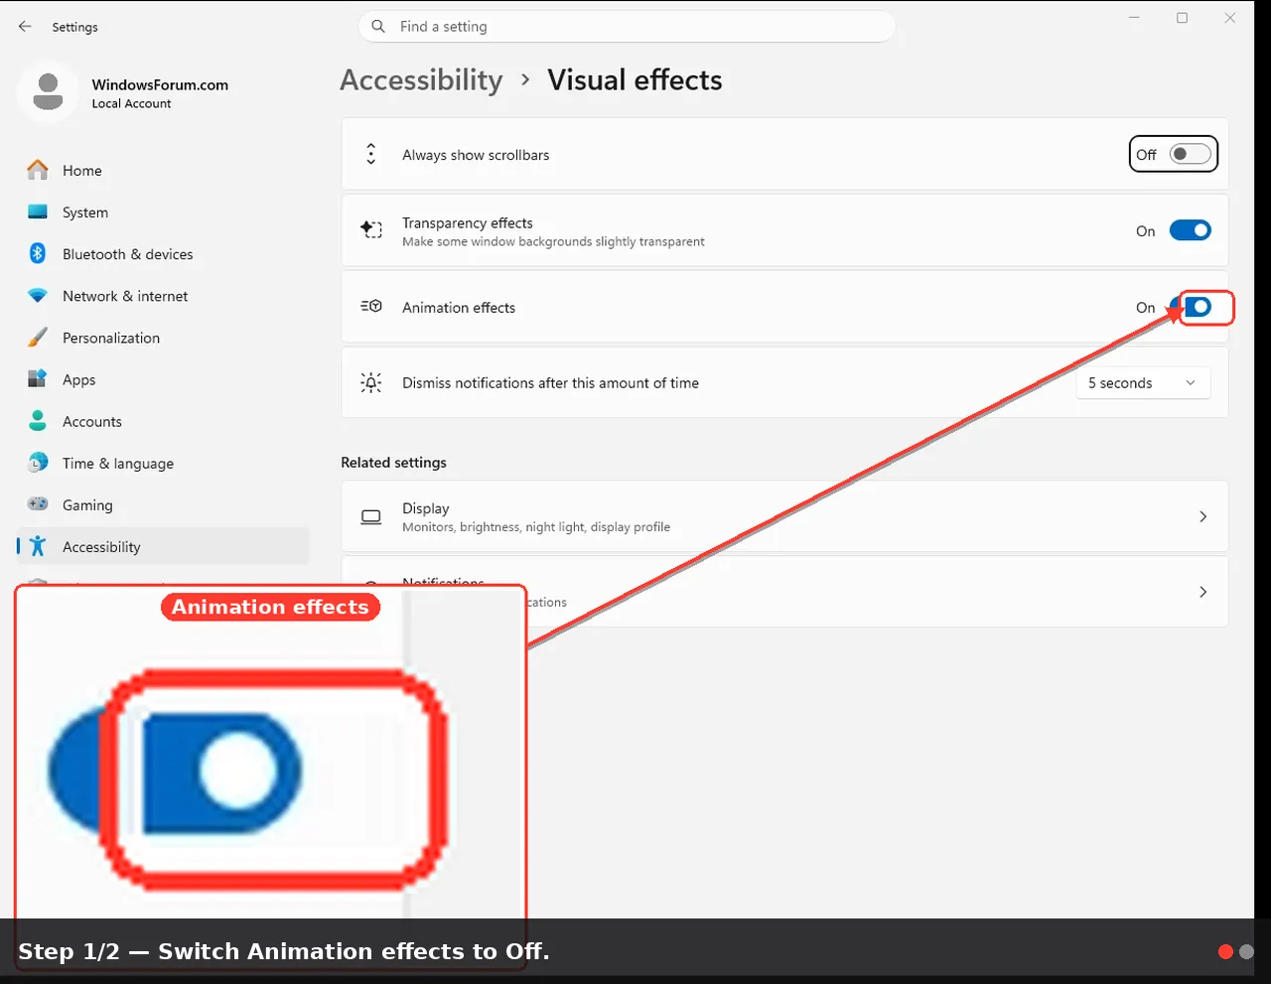Expand the Display related settings chevron
Viewport: 1271px width, 984px height.
(x=1202, y=516)
